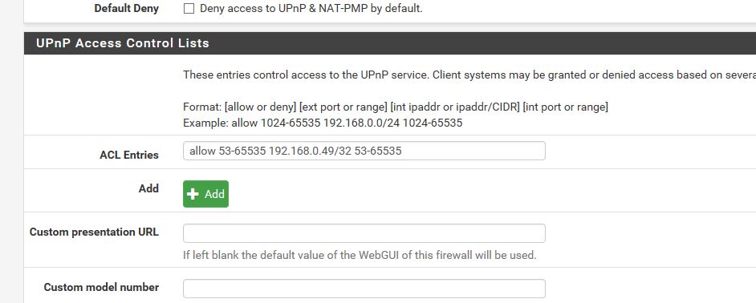Focus the ACL Entries input field
The image size is (756, 303).
click(364, 151)
